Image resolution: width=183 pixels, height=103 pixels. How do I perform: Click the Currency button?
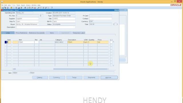tap(57, 78)
